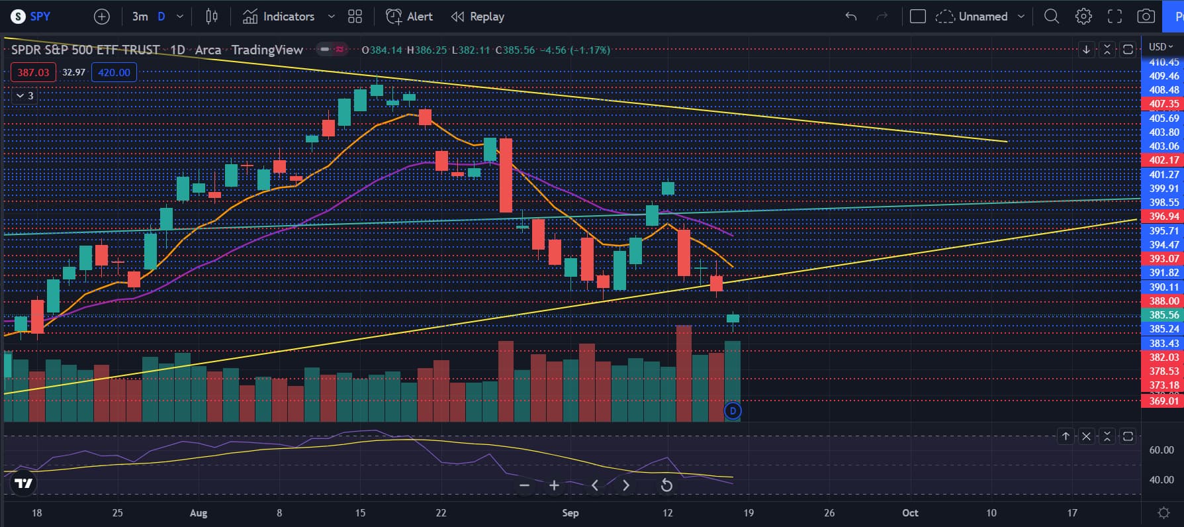
Task: Click the red 387.03 sell price button
Action: pyautogui.click(x=33, y=72)
